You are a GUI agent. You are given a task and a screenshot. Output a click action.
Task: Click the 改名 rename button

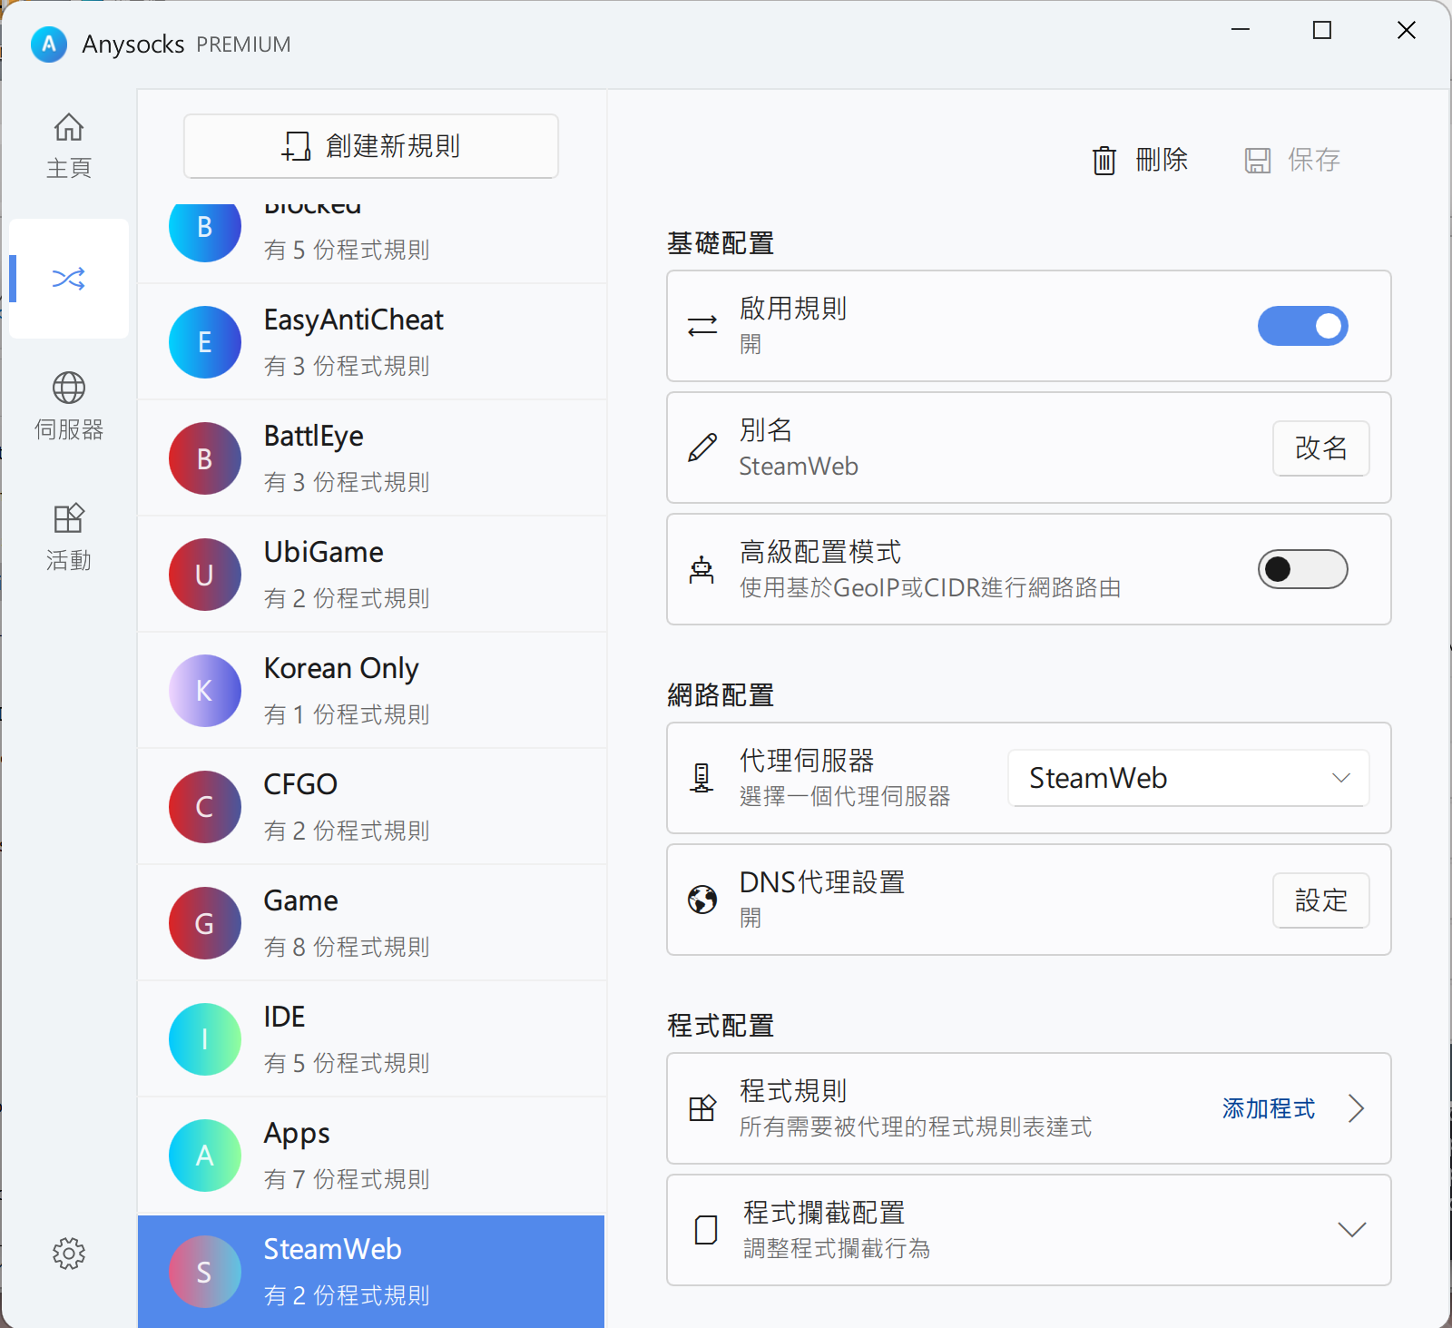click(x=1320, y=448)
